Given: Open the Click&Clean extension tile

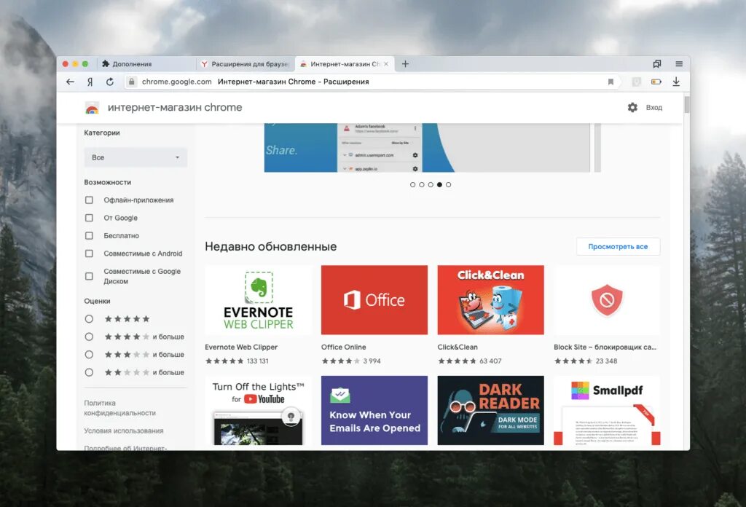Looking at the screenshot, I should (x=490, y=300).
